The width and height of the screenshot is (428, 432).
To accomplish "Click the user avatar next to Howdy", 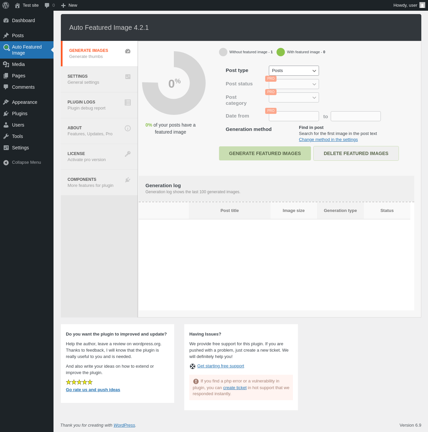I will point(422,5).
